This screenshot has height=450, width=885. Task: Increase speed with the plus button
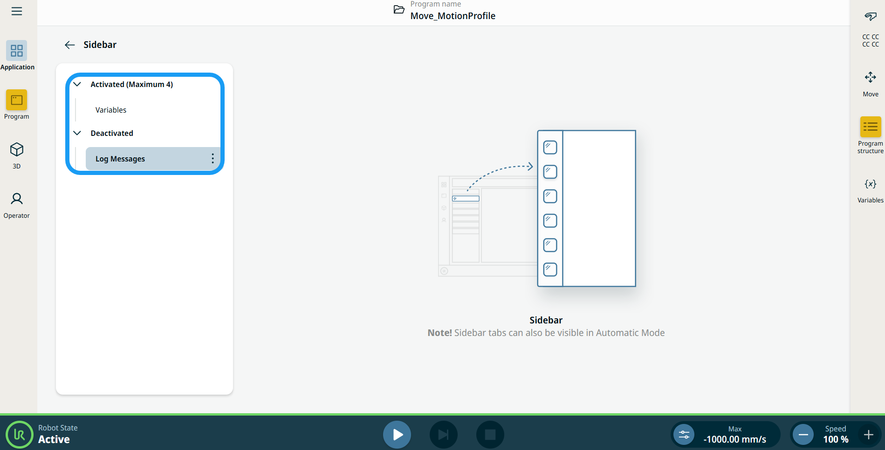point(868,435)
